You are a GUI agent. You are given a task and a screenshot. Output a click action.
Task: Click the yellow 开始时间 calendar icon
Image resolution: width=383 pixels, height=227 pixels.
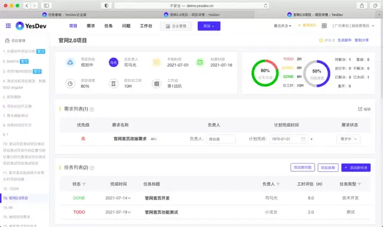tap(157, 62)
